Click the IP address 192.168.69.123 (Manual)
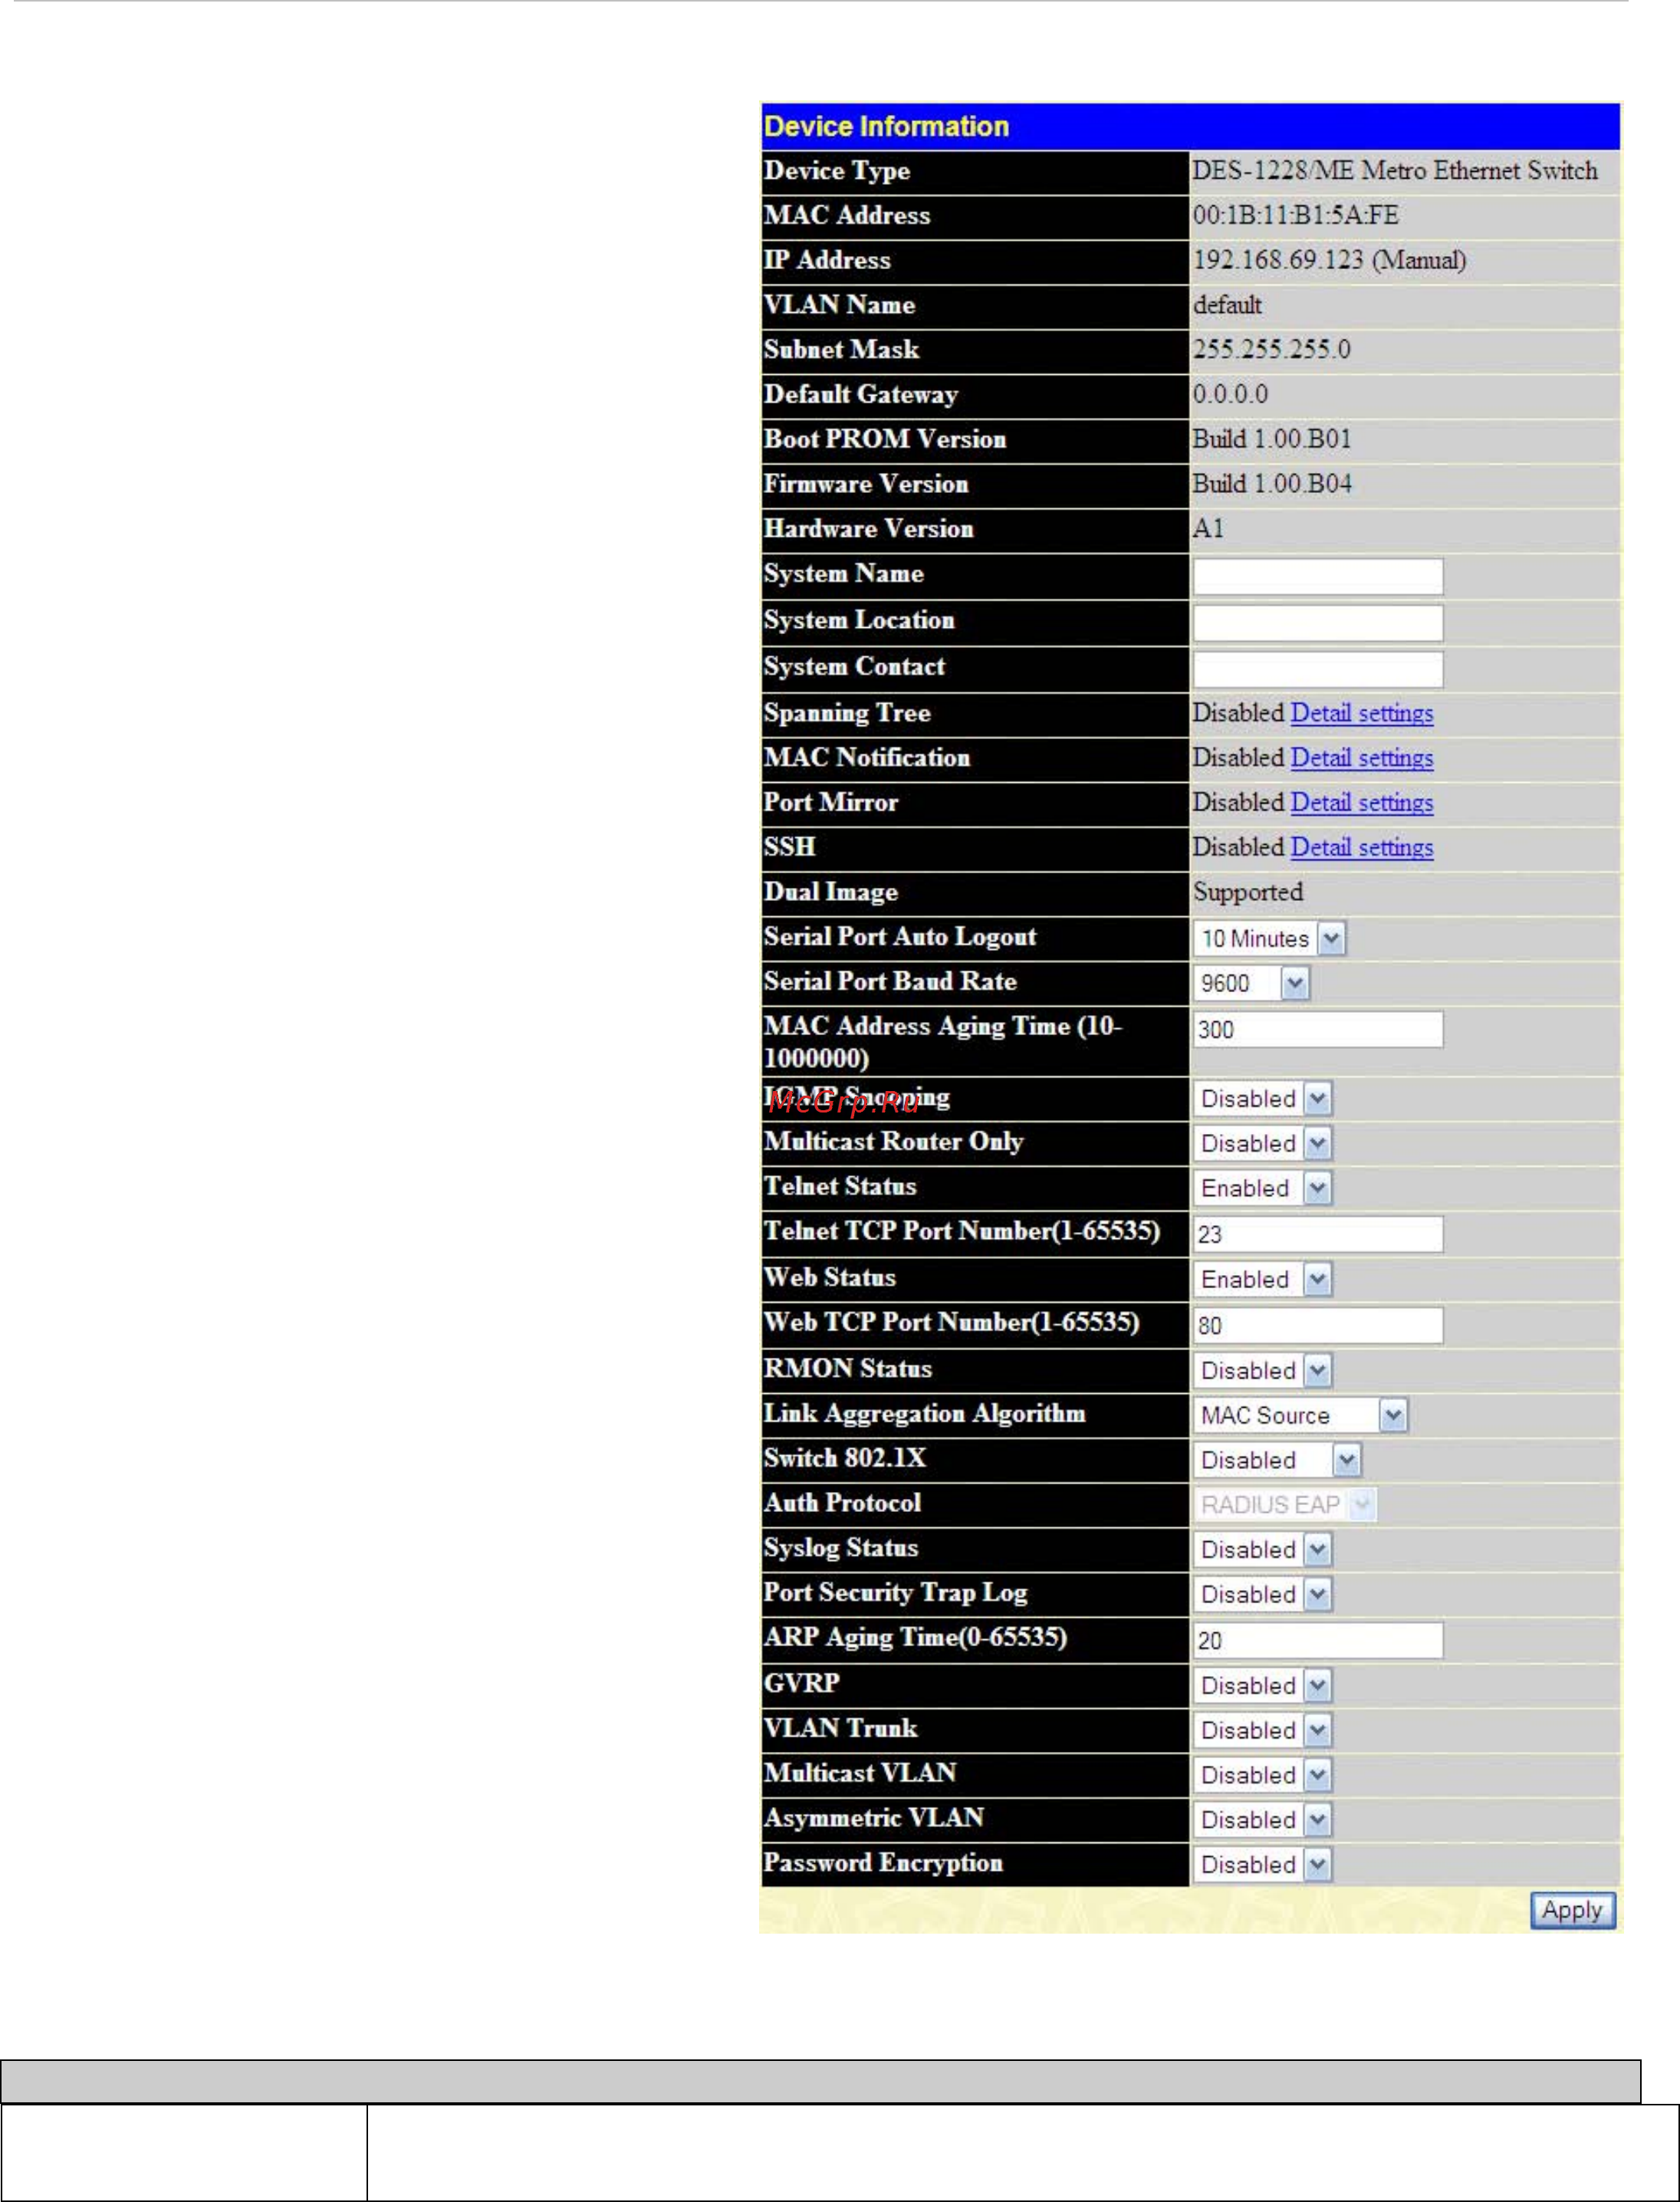The image size is (1680, 2202). 1329,260
